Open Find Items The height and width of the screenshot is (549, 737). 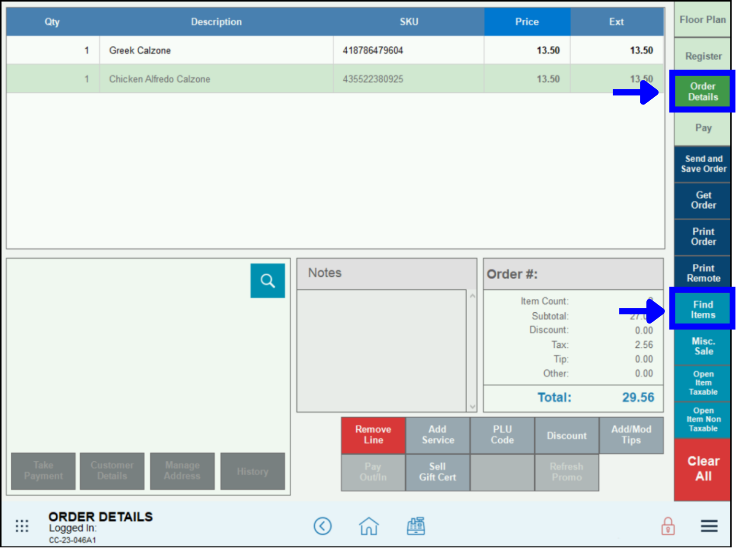[x=702, y=309]
